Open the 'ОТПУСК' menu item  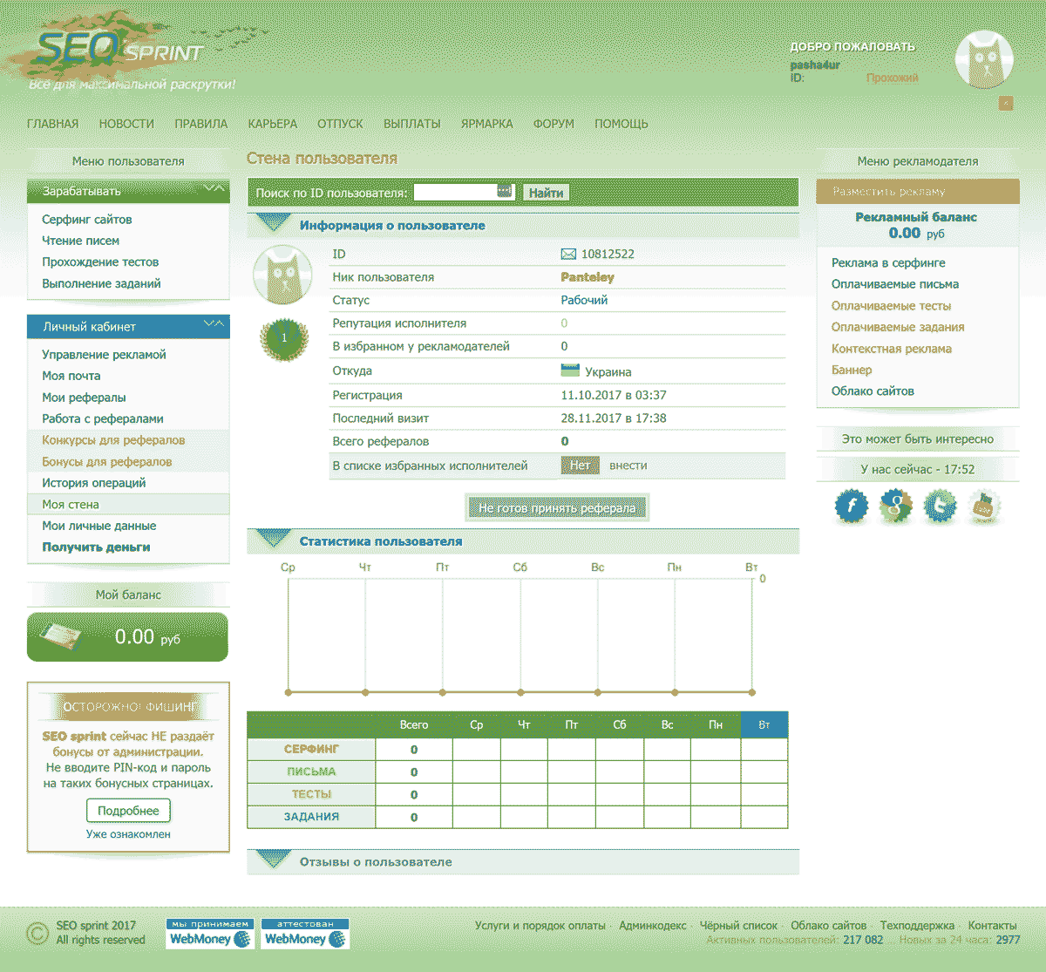pyautogui.click(x=340, y=124)
